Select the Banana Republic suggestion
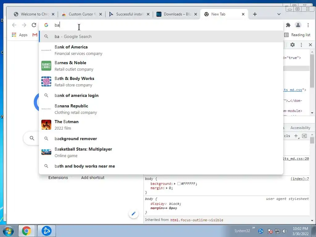This screenshot has width=316, height=237. coord(161,109)
